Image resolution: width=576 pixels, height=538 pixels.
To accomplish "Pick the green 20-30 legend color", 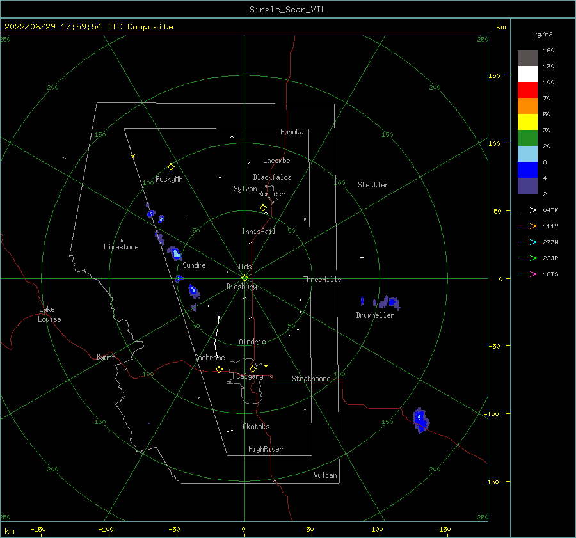I will click(527, 138).
